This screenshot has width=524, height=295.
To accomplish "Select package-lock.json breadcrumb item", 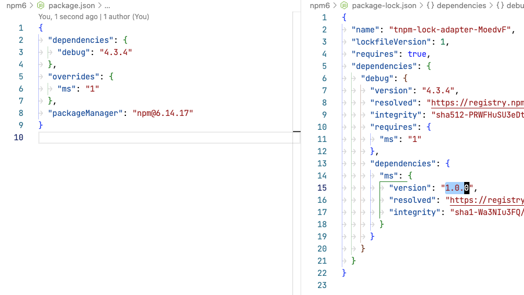I will tap(384, 6).
